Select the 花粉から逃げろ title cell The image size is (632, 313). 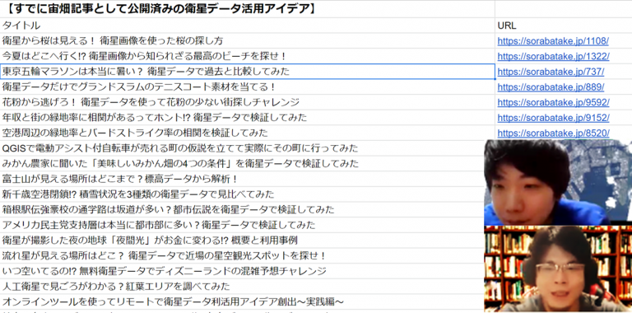click(x=248, y=102)
